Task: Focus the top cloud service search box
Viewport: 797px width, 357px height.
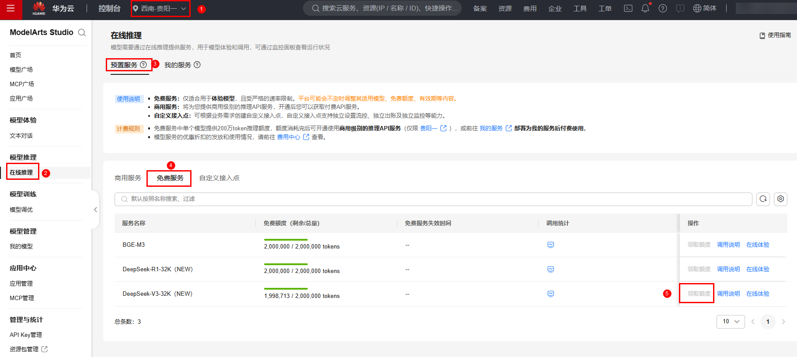Action: pos(382,8)
